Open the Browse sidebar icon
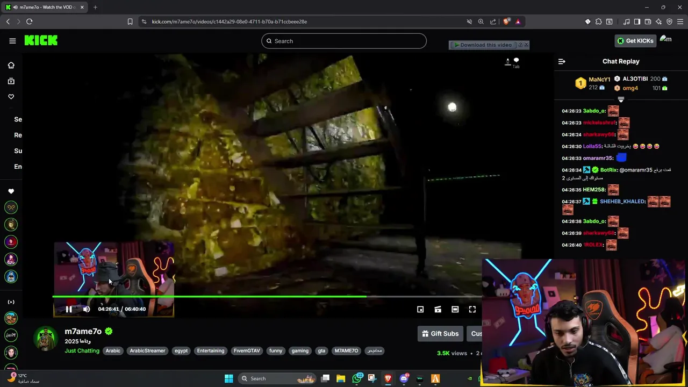 11,81
